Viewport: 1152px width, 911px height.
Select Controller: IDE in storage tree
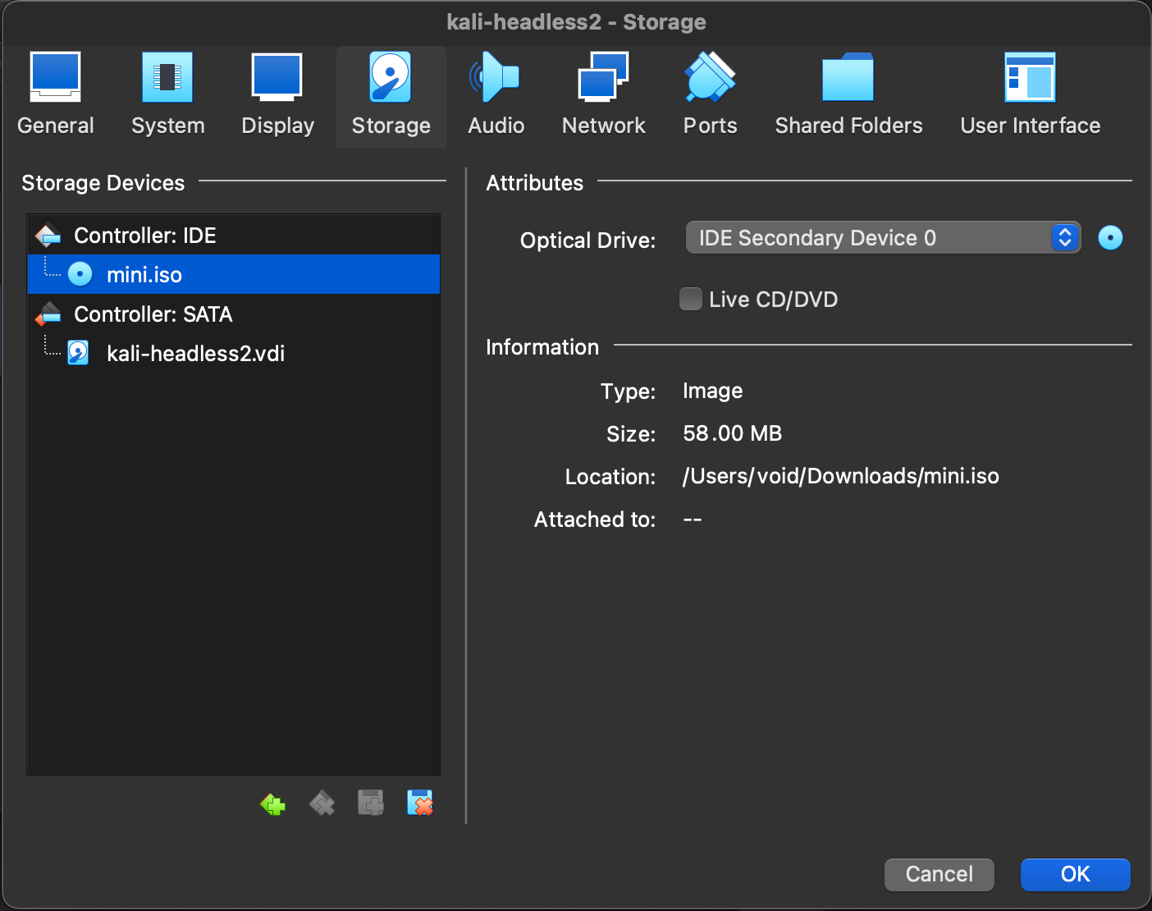(x=234, y=236)
